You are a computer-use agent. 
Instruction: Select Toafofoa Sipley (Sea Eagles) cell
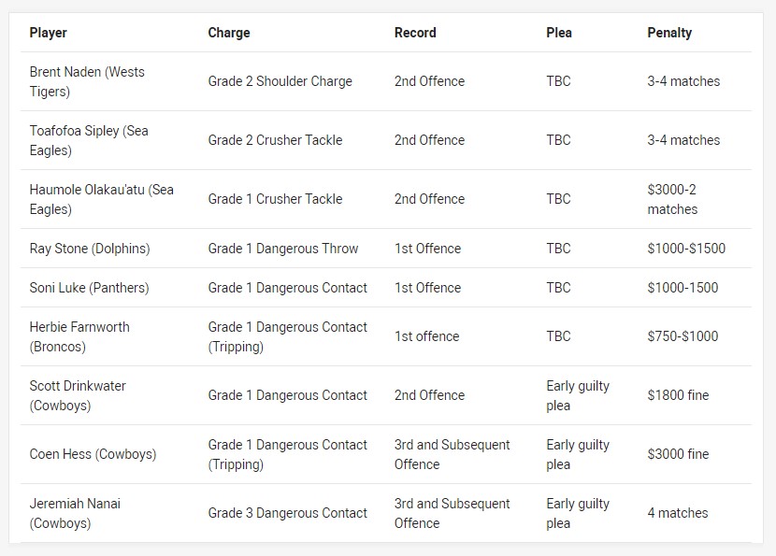pyautogui.click(x=89, y=140)
